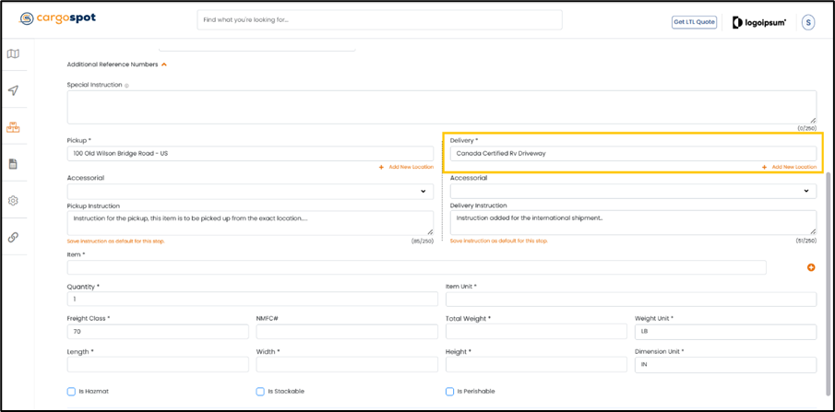Image resolution: width=835 pixels, height=412 pixels.
Task: Open the delivery Accessorial dropdown
Action: coord(632,192)
